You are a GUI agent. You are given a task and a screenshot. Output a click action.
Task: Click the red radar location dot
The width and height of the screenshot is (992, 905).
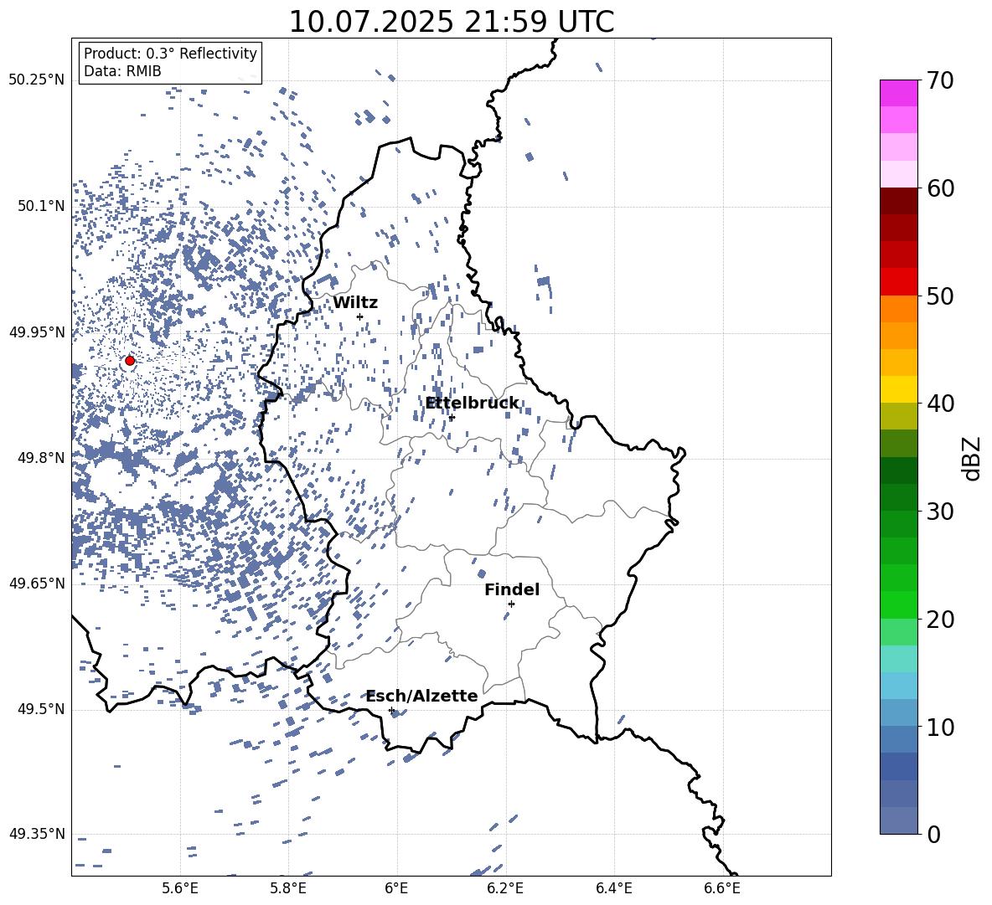coord(130,361)
